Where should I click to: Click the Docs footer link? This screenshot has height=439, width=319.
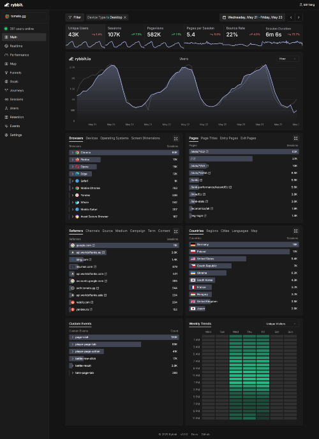195,435
